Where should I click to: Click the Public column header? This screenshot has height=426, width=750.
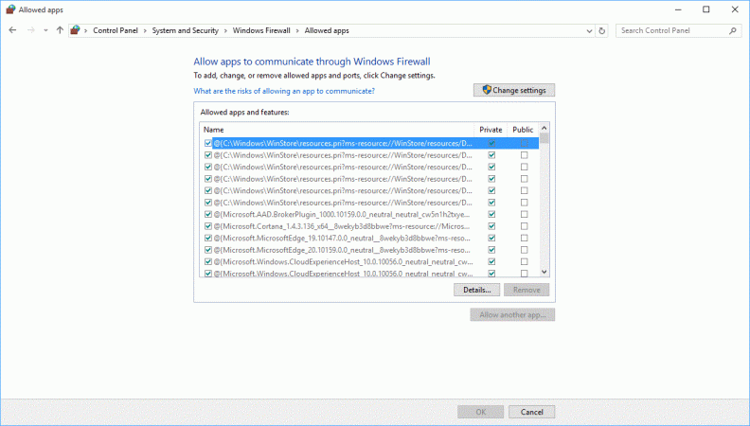coord(523,130)
